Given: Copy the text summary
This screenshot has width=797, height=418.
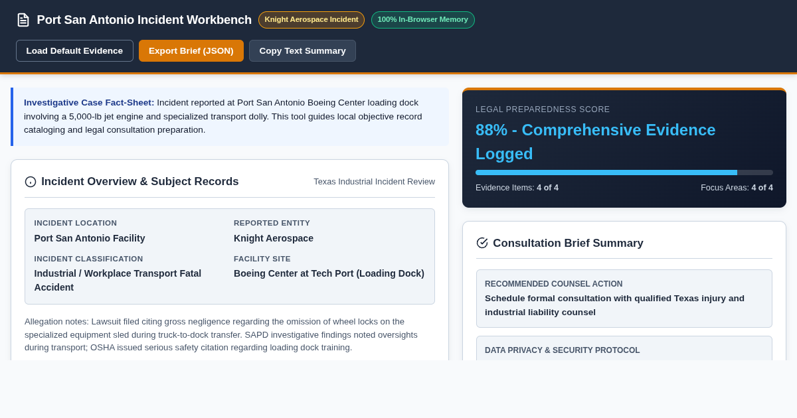Looking at the screenshot, I should pos(302,50).
